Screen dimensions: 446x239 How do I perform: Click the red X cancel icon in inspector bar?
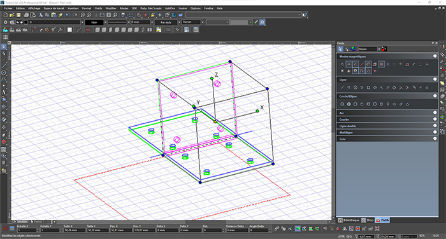[5, 228]
